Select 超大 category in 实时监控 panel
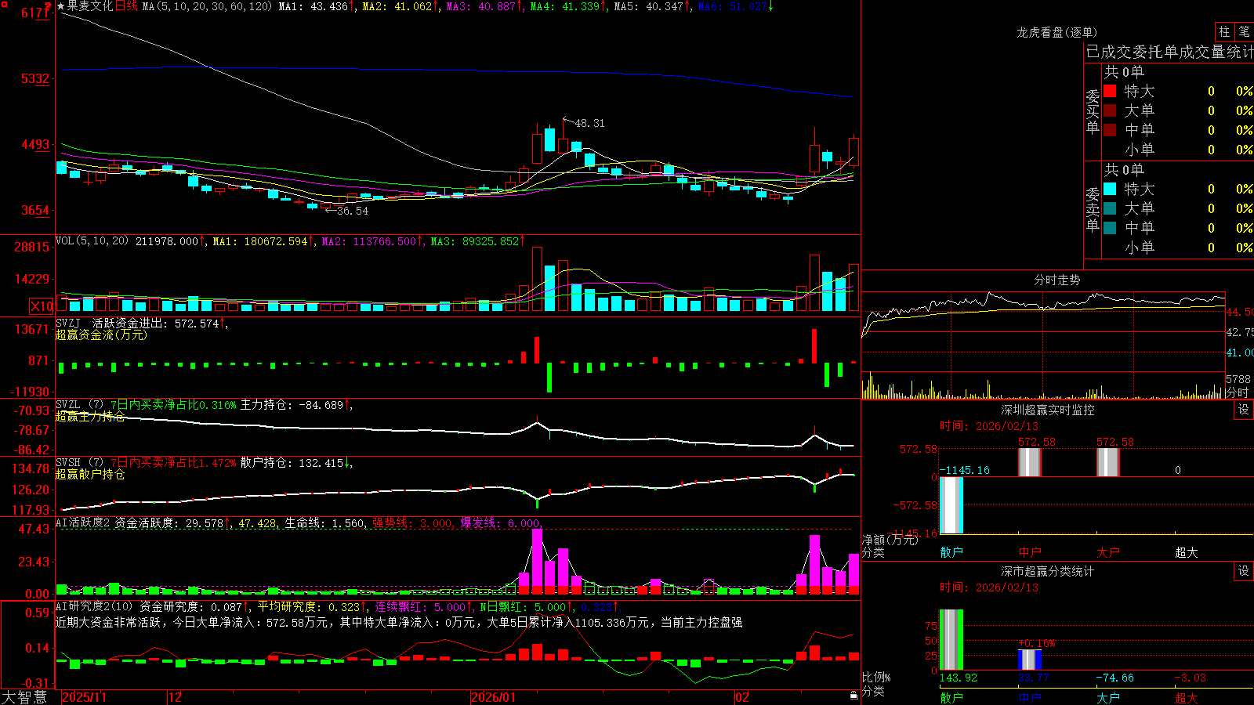1254x705 pixels. pos(1187,552)
